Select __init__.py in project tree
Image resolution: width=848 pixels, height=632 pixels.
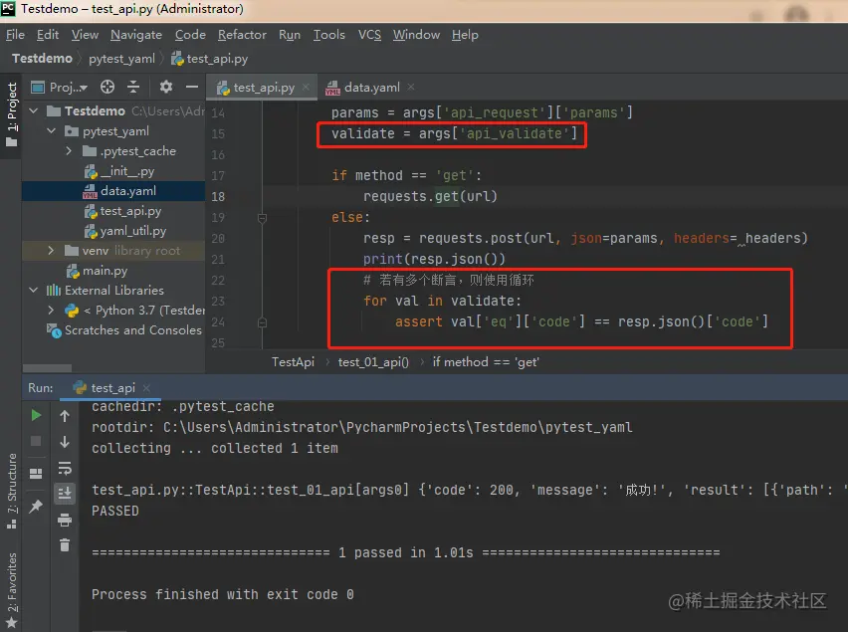(x=119, y=171)
